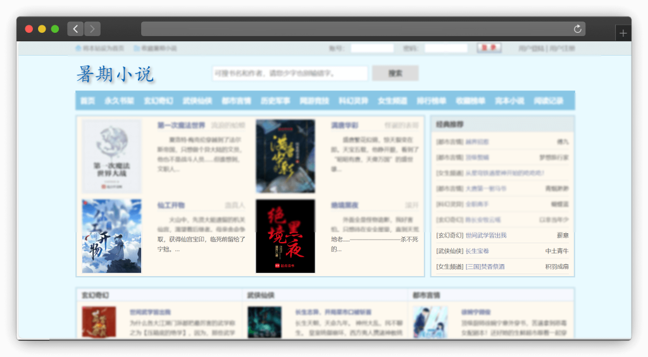648x357 pixels.
Task: Click the password (密码) input field
Action: [446, 48]
